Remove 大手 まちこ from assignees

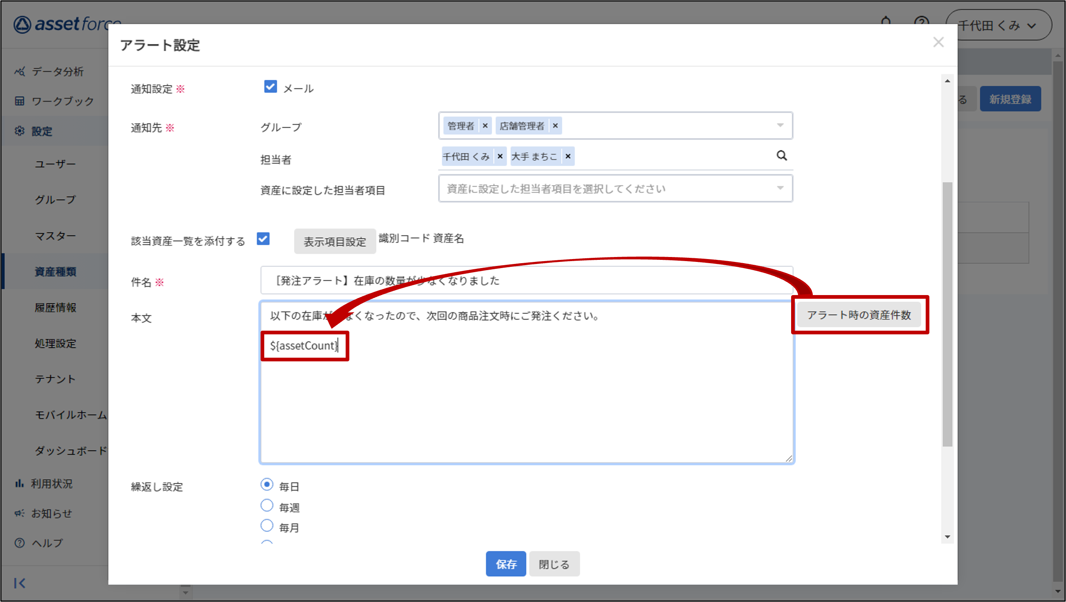click(x=568, y=156)
